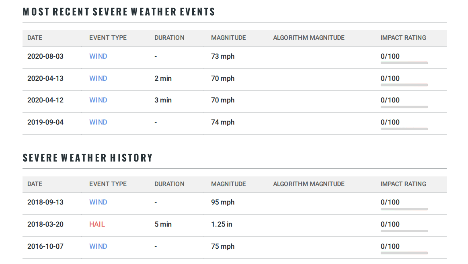Click the 2018-03-20 date cell
The width and height of the screenshot is (468, 264).
[x=45, y=224]
